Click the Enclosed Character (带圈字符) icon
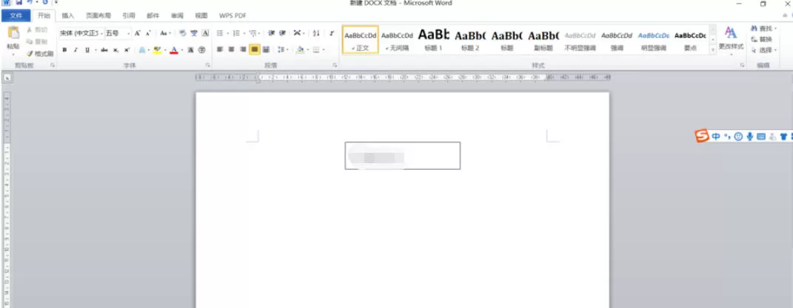 coord(202,49)
